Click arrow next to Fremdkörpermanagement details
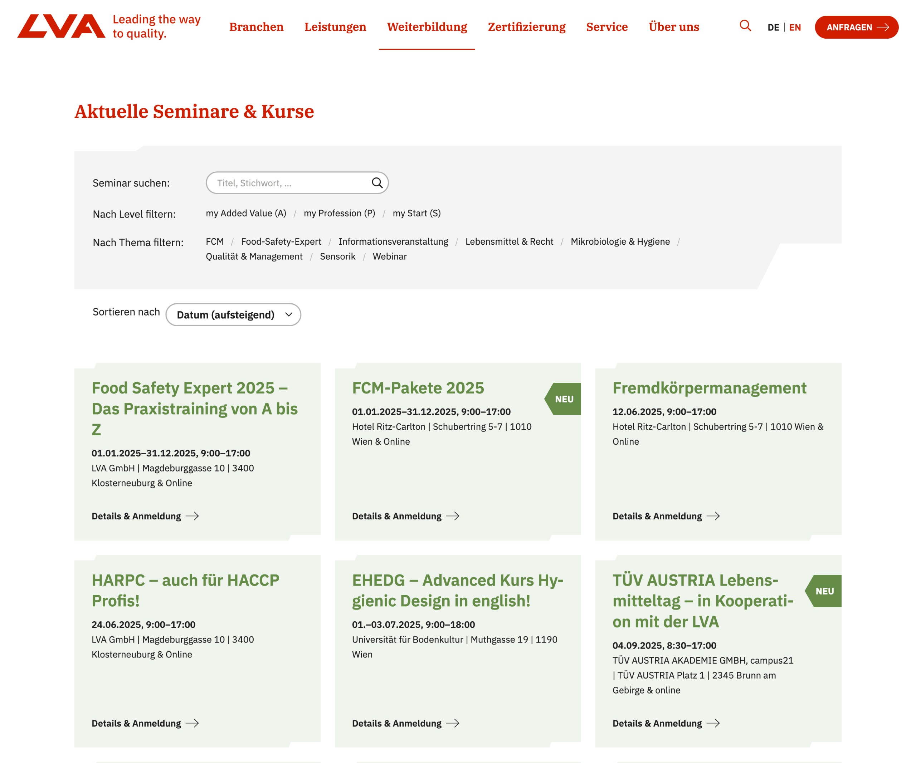 (x=713, y=516)
